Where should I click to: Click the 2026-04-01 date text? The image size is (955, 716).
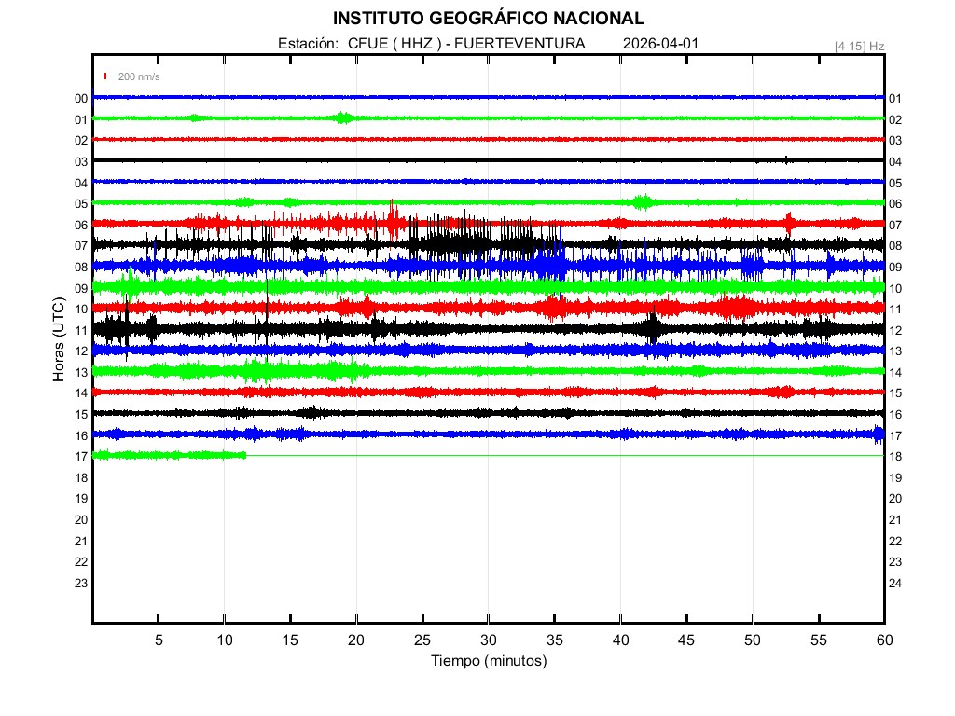(660, 44)
